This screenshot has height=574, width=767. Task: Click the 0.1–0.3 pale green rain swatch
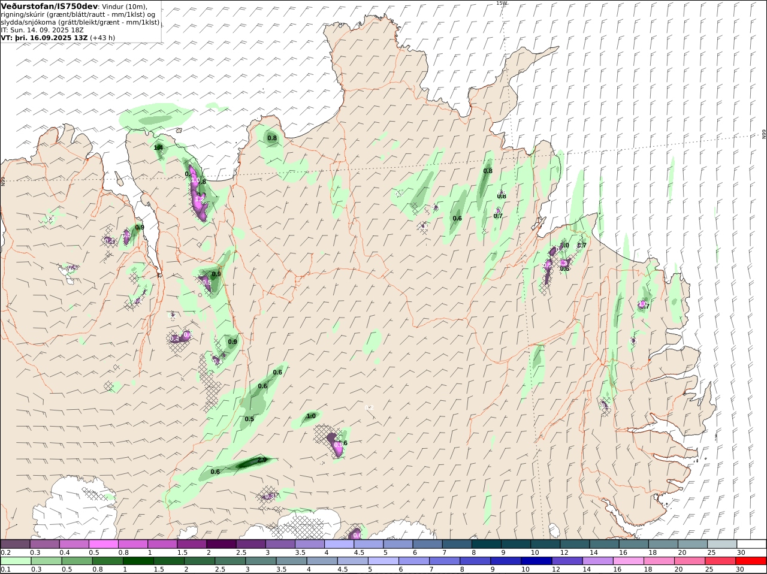[x=16, y=561]
